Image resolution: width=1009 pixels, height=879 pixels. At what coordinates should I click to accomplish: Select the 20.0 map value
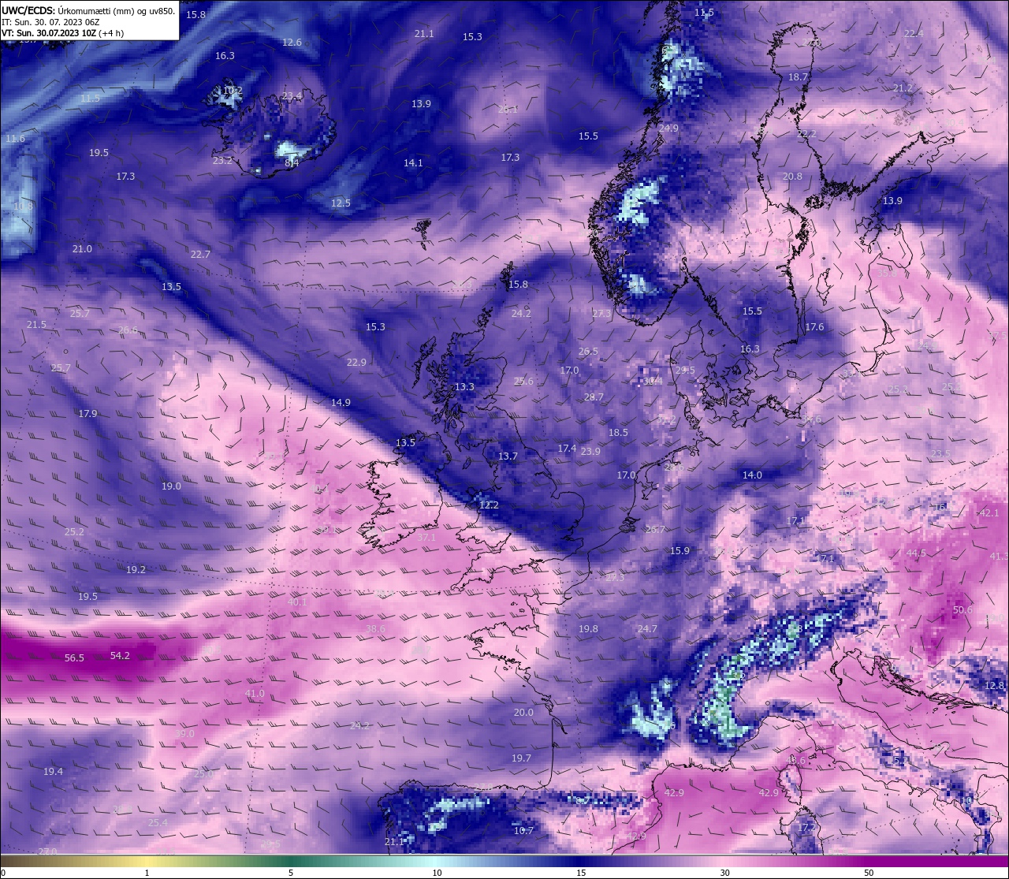pos(523,713)
